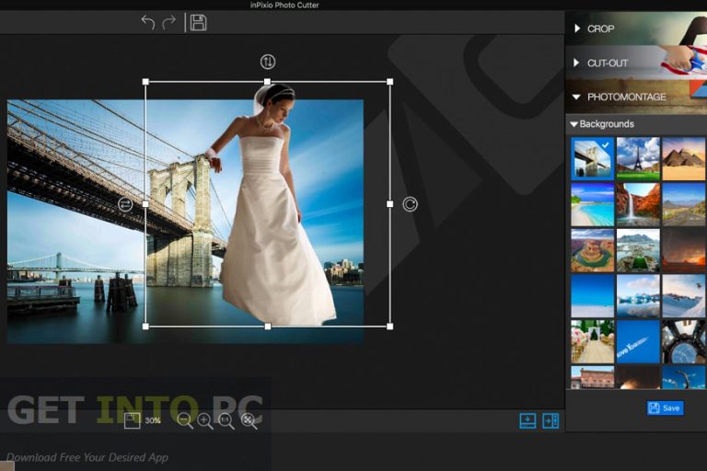This screenshot has height=471, width=707.
Task: Select the Eiffel Tower background thumbnail
Action: coord(638,158)
